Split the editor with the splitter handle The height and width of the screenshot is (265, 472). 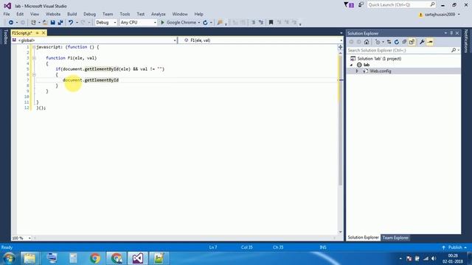341,47
